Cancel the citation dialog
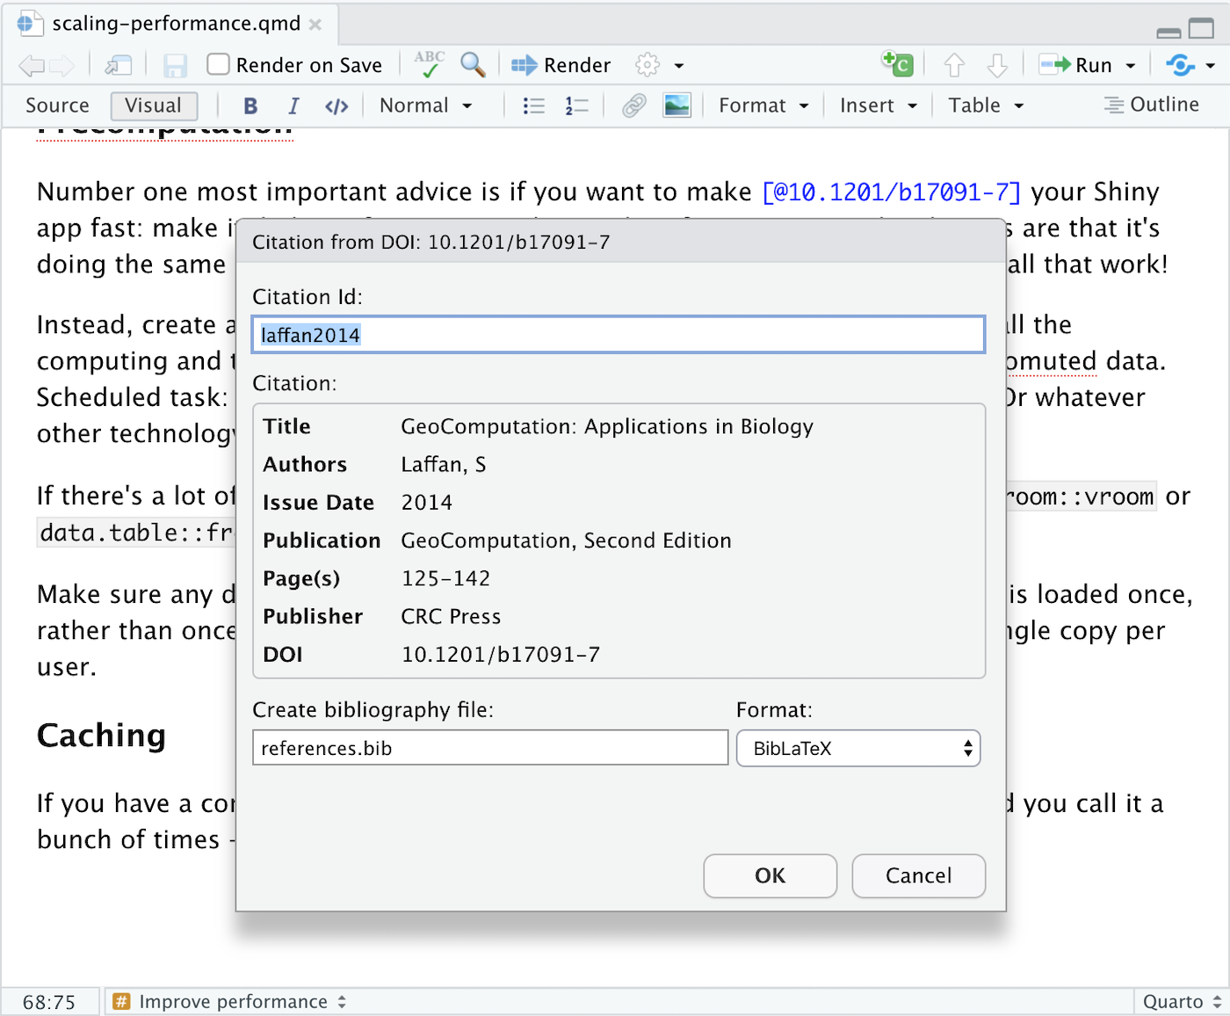 click(x=918, y=876)
